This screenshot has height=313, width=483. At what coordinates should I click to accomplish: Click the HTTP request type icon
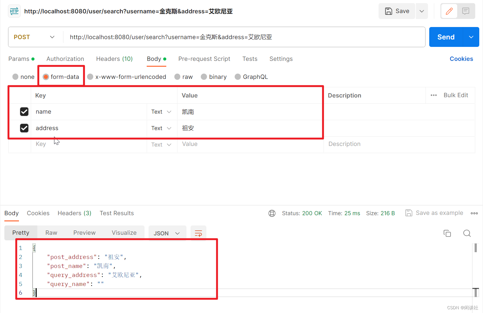[x=14, y=11]
